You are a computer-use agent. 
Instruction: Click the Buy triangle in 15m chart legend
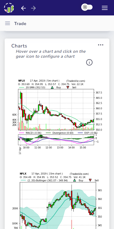click(x=75, y=180)
